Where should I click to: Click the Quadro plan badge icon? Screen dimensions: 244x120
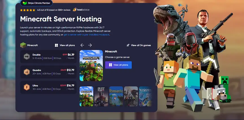click(x=27, y=71)
